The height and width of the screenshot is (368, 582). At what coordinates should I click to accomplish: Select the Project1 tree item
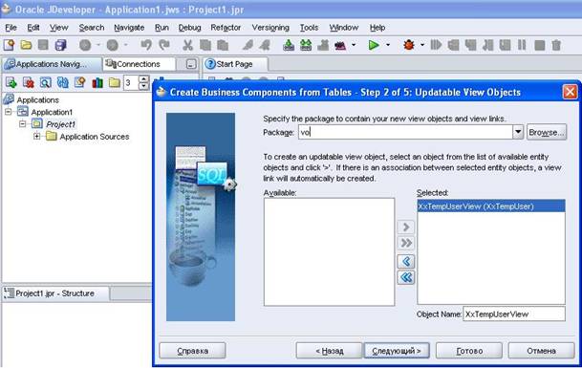pos(61,124)
